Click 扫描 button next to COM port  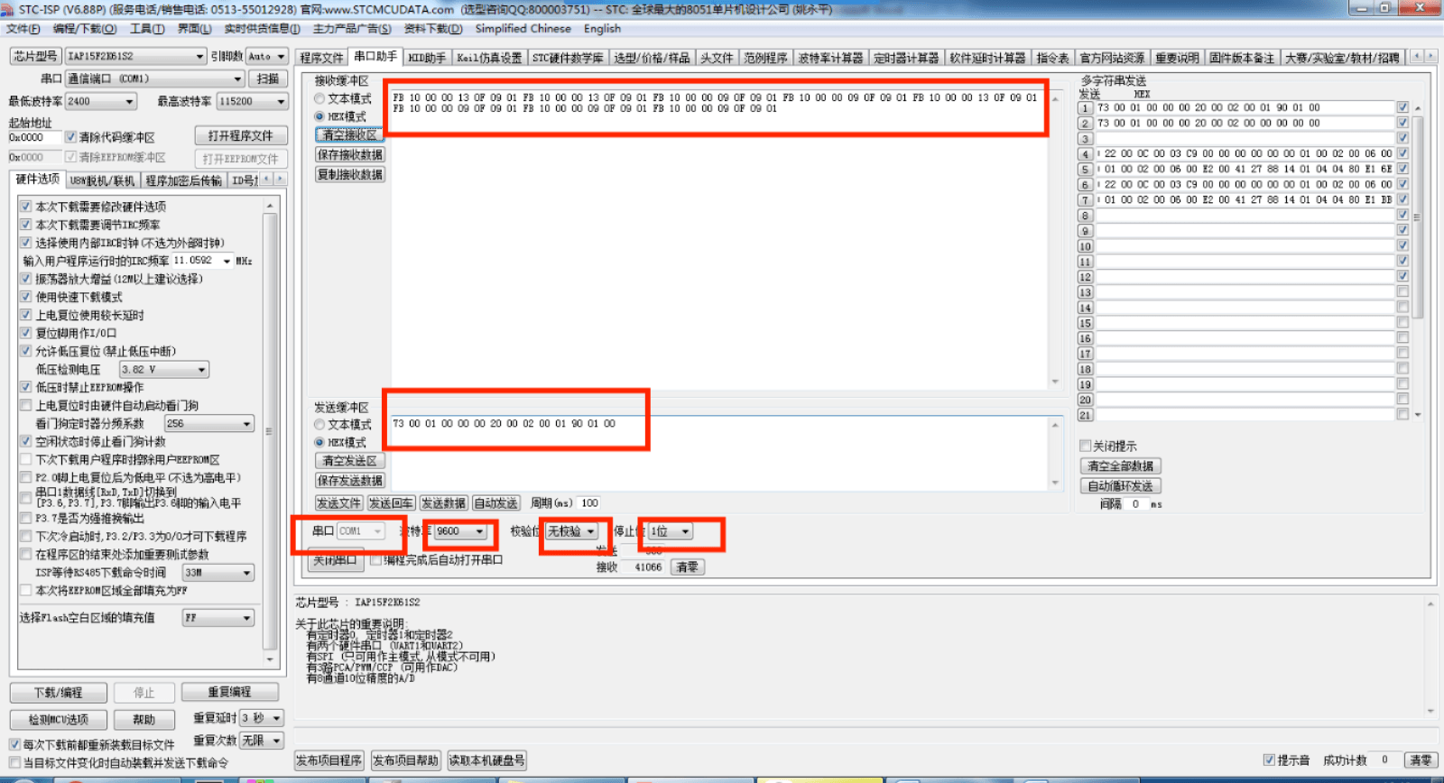point(268,78)
